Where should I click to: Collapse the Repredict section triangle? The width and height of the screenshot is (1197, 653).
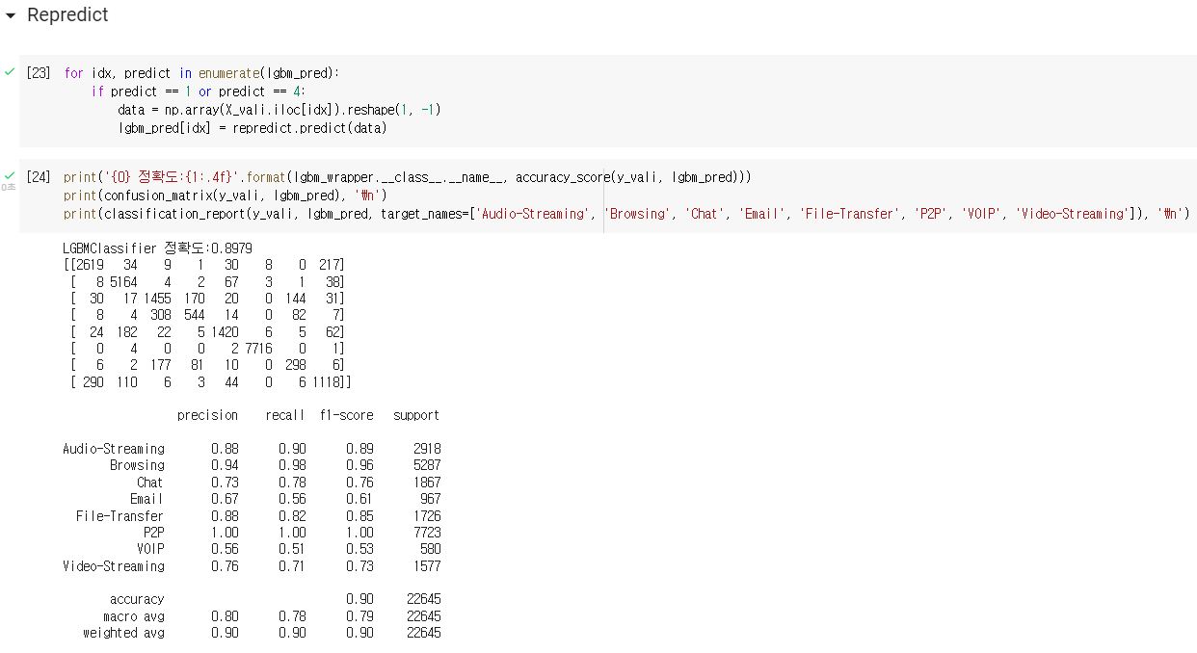click(x=10, y=15)
